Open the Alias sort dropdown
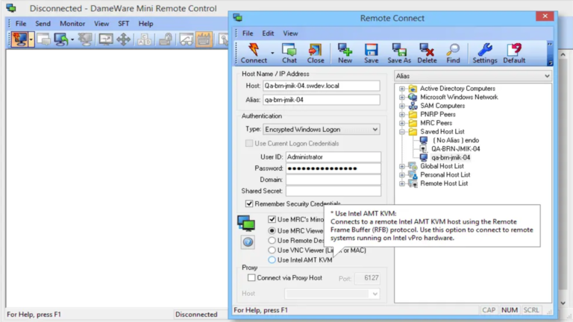The height and width of the screenshot is (322, 573). pos(473,76)
